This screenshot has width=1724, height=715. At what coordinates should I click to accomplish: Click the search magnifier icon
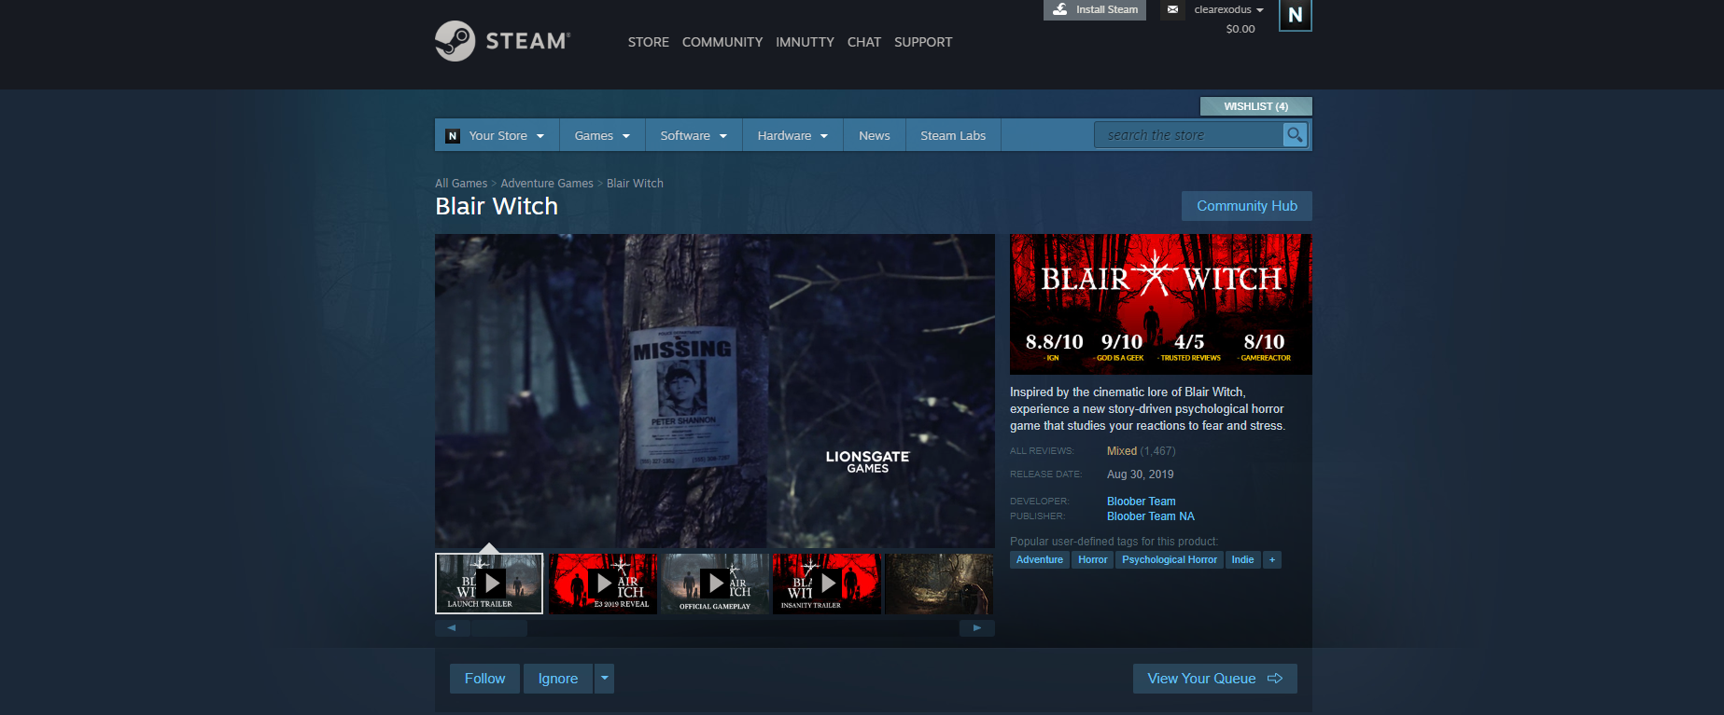click(1295, 135)
